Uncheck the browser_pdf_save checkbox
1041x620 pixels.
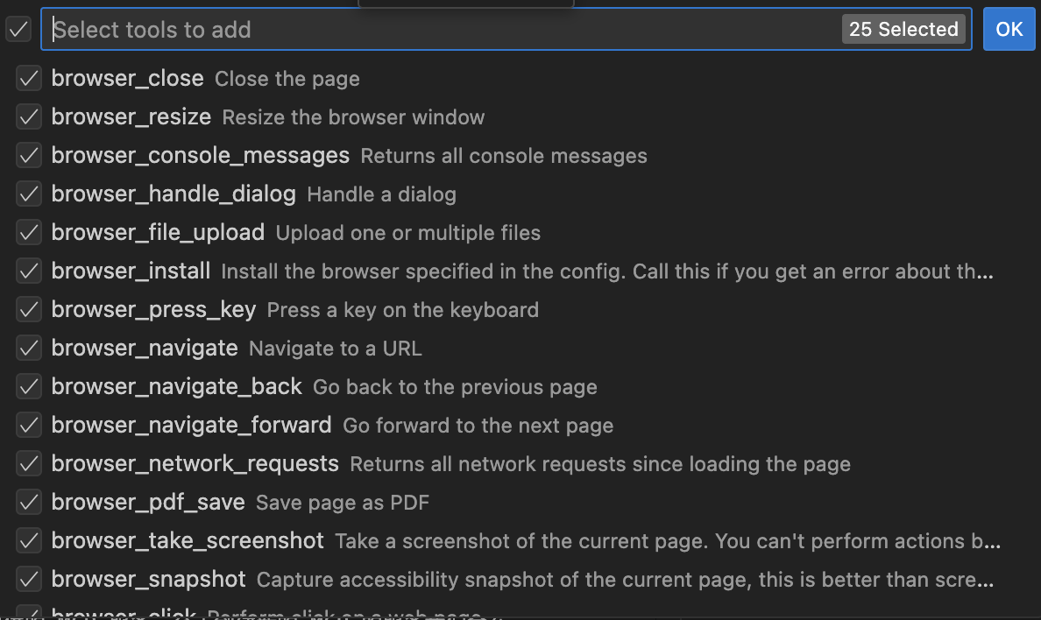pos(29,502)
